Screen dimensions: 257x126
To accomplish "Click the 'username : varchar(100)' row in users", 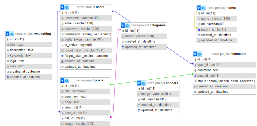I will (86, 18).
